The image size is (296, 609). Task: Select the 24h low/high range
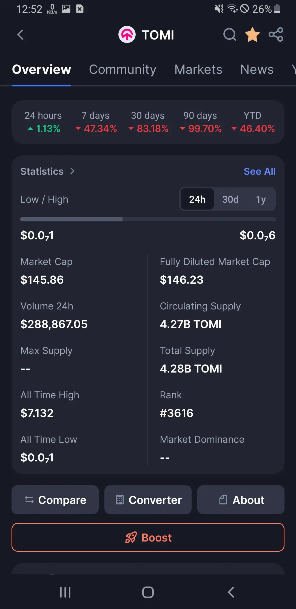[197, 199]
